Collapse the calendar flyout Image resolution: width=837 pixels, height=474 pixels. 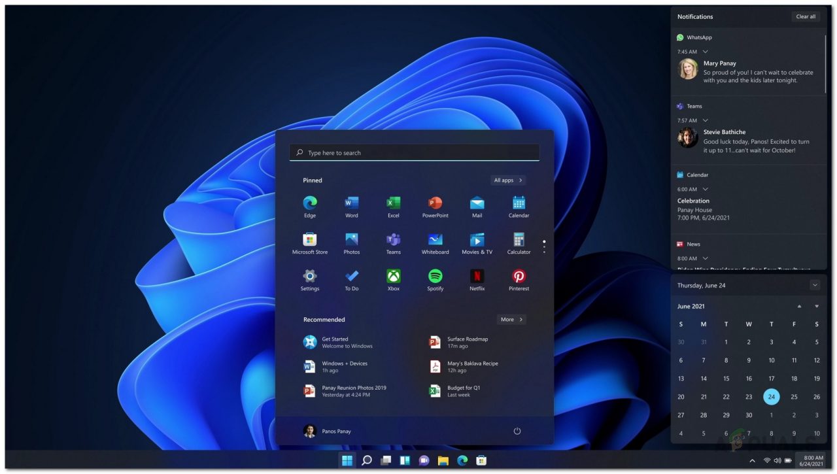click(815, 285)
